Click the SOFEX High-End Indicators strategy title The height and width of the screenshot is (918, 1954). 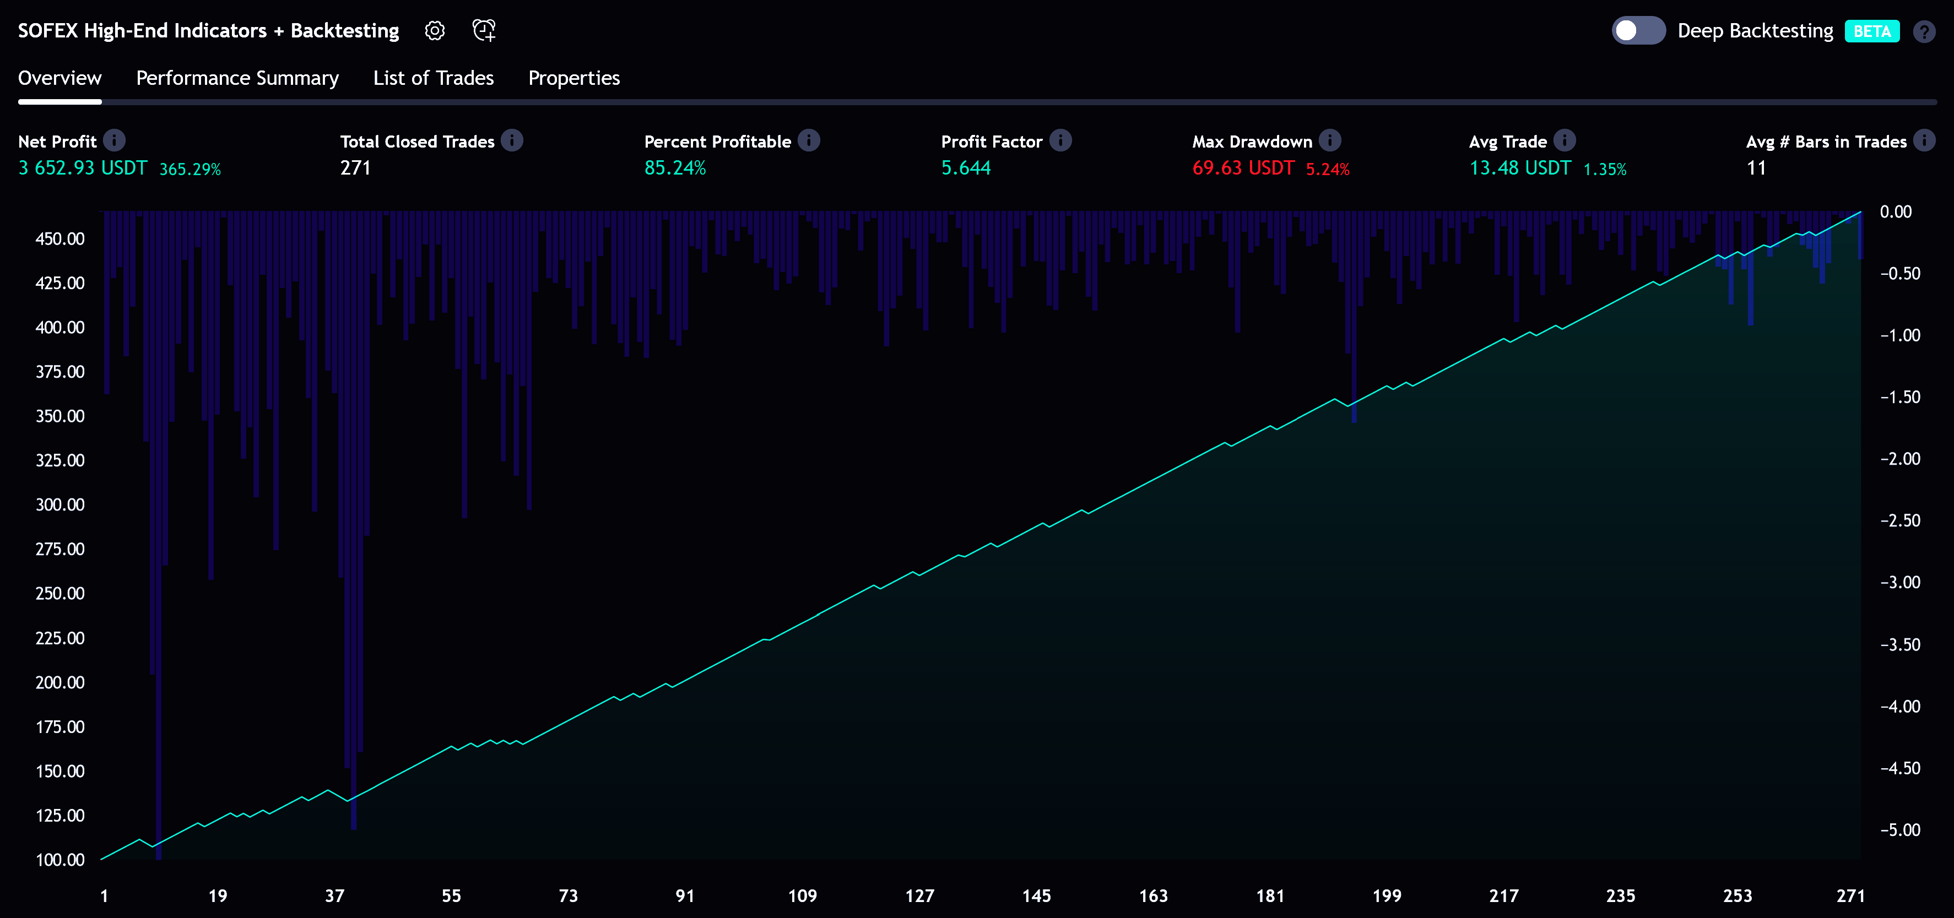point(209,30)
